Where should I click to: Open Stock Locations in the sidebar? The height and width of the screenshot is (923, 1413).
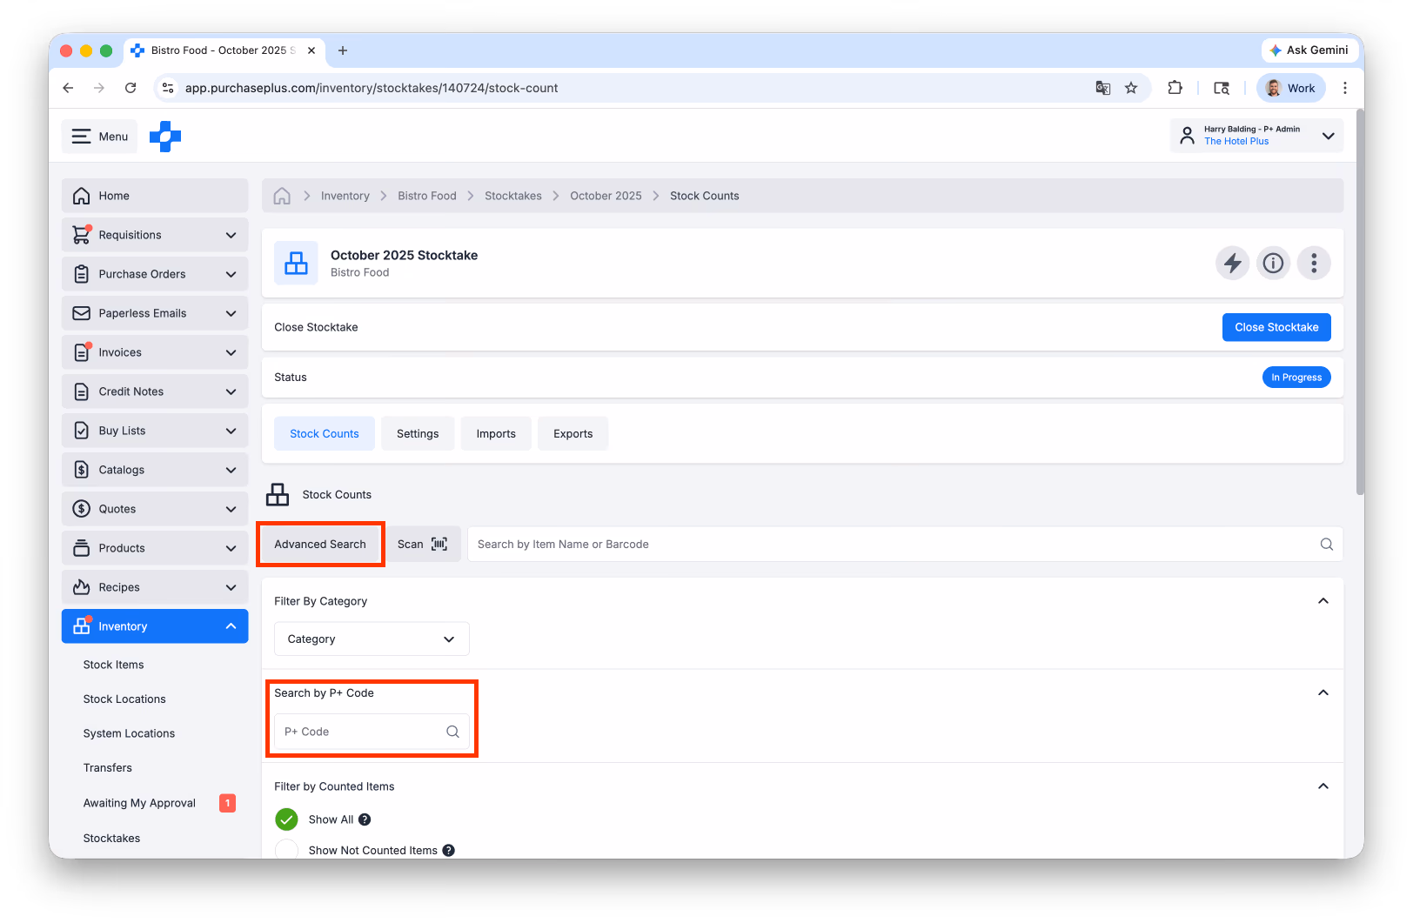click(x=124, y=699)
